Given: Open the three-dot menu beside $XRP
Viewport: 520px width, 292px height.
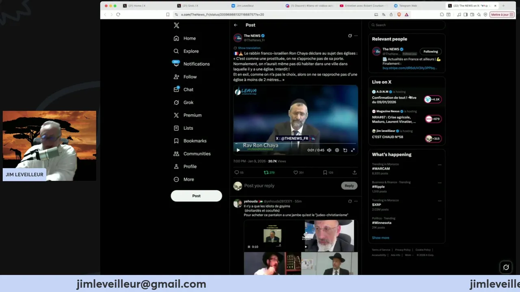Looking at the screenshot, I should [x=440, y=200].
